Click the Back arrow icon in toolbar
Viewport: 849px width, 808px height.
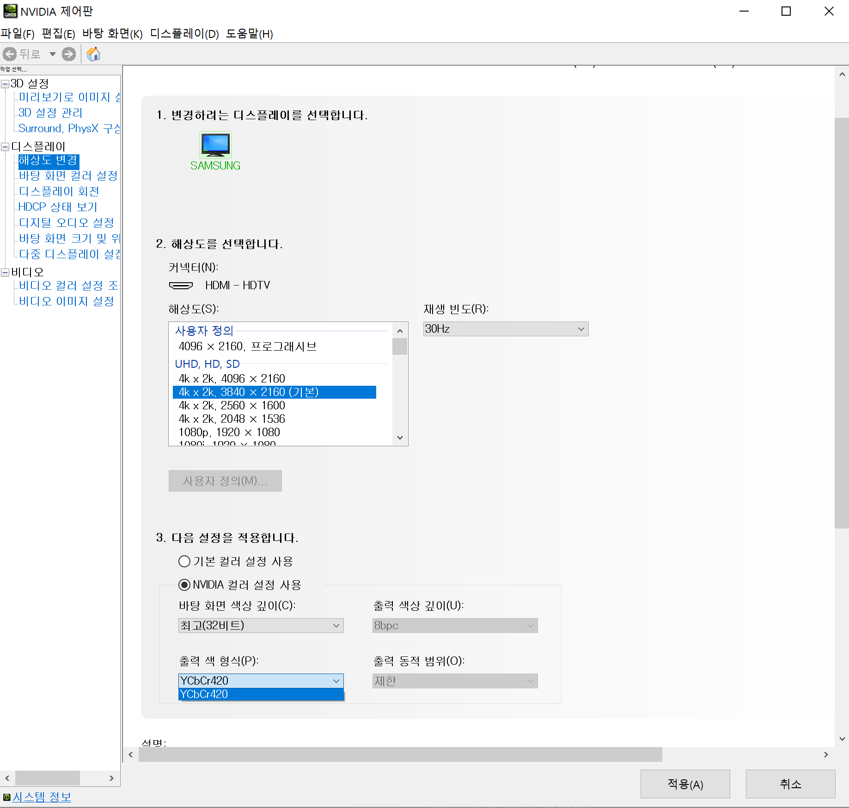pyautogui.click(x=10, y=54)
